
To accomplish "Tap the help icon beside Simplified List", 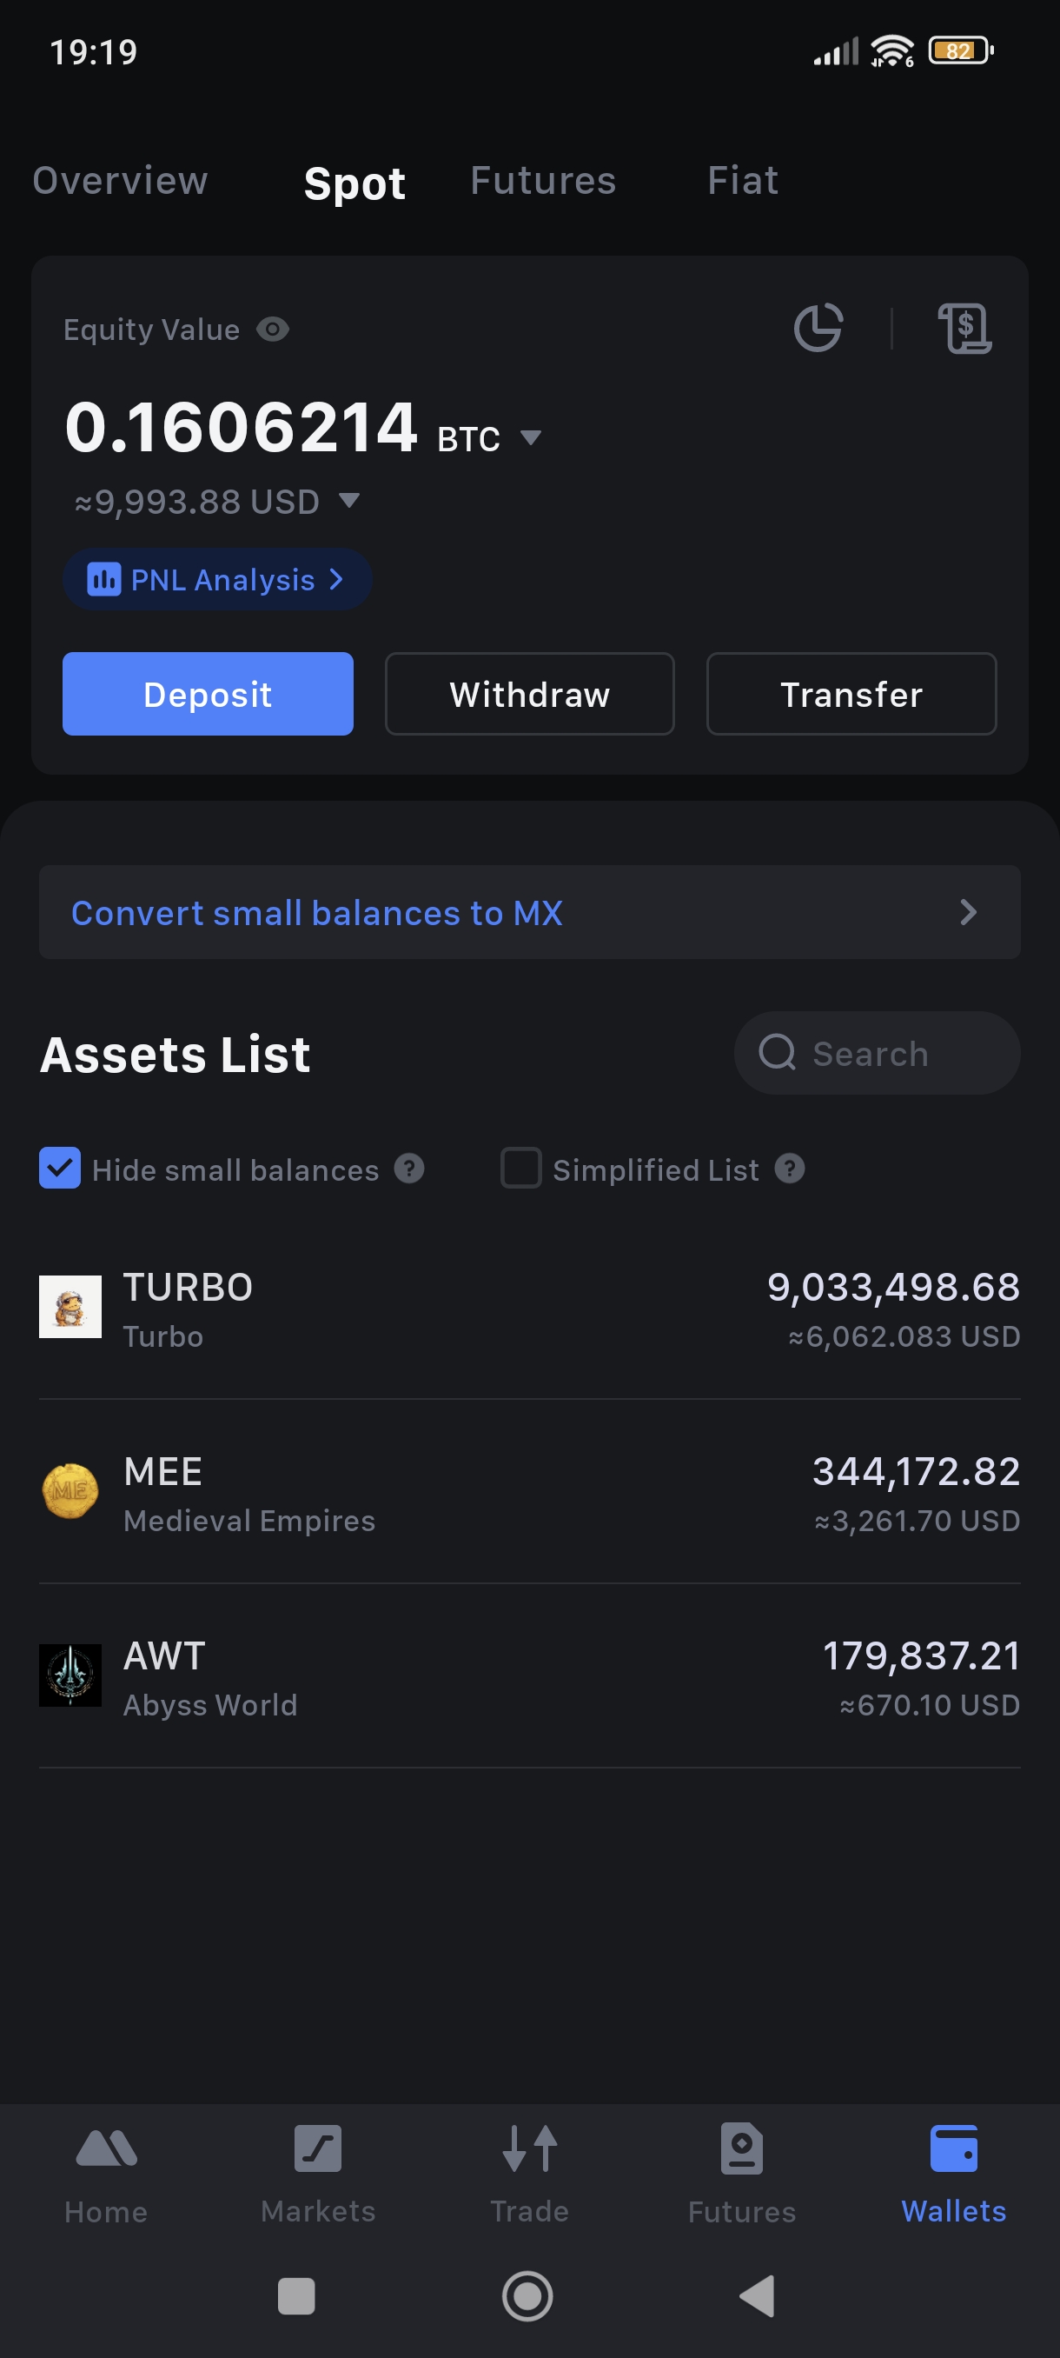I will coord(789,1169).
